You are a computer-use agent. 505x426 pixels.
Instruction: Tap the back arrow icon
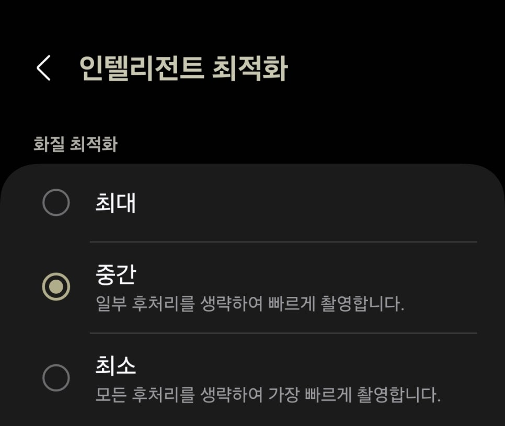click(44, 68)
